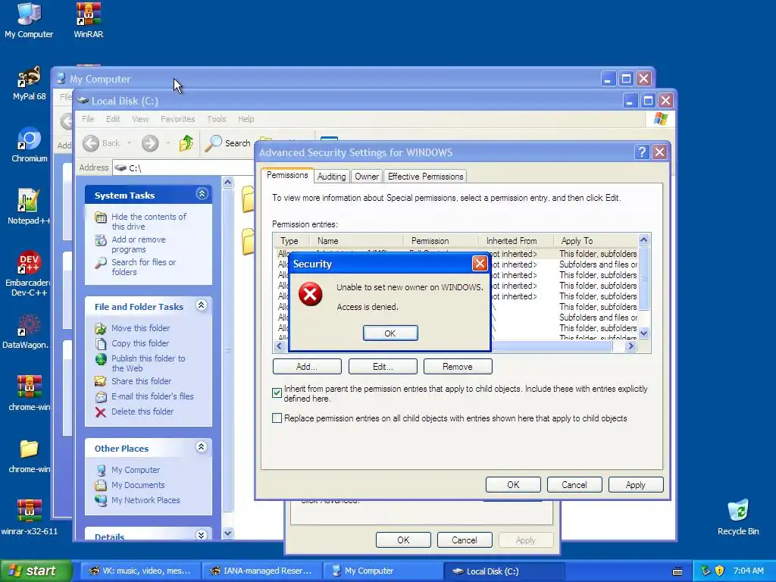Click permission list scroll down arrow

644,333
